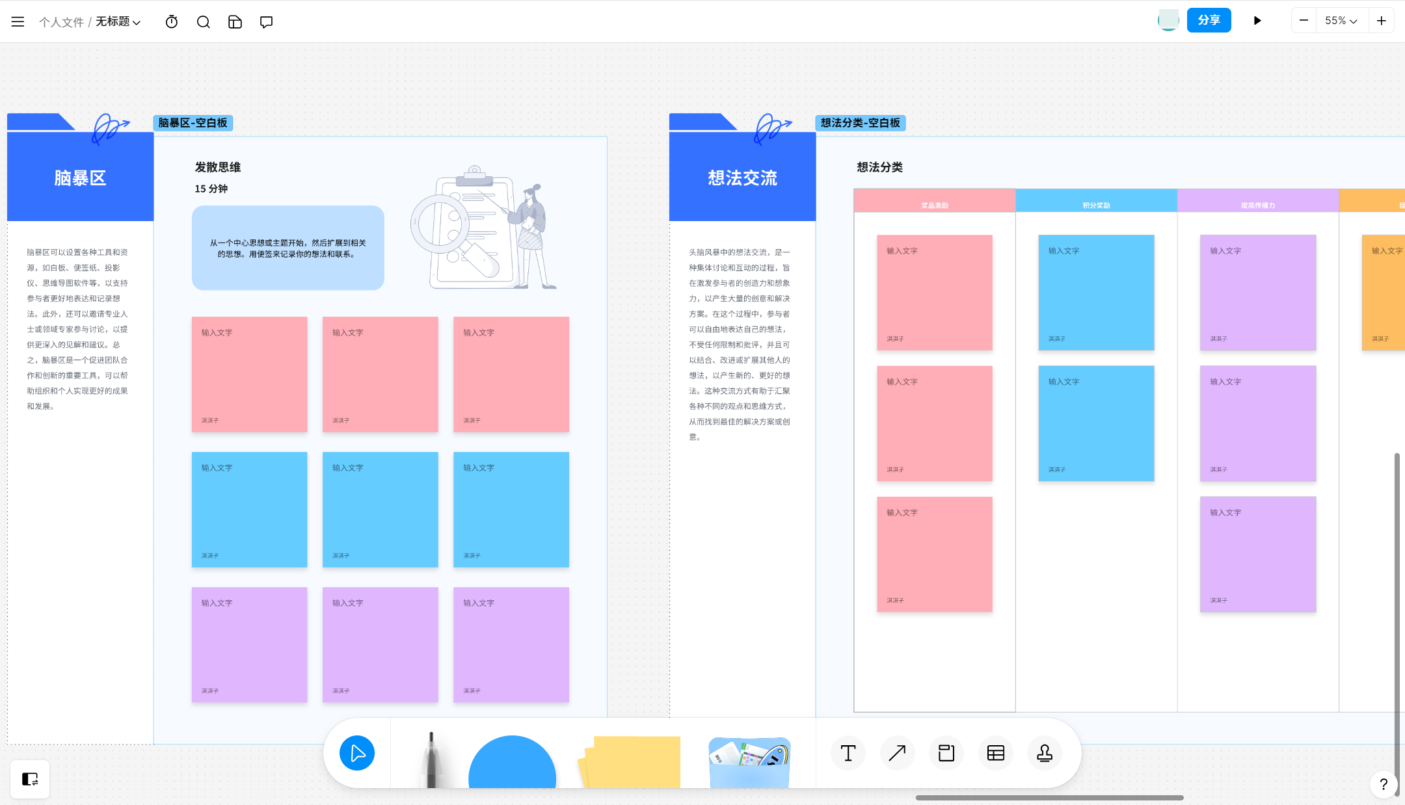
Task: Select the stamp tool
Action: pyautogui.click(x=1045, y=753)
